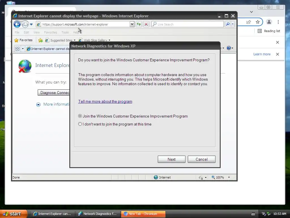
Task: Click the IE Stop loading icon
Action: [146, 24]
